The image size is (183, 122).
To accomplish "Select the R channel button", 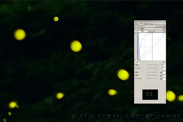I will click(x=149, y=31).
